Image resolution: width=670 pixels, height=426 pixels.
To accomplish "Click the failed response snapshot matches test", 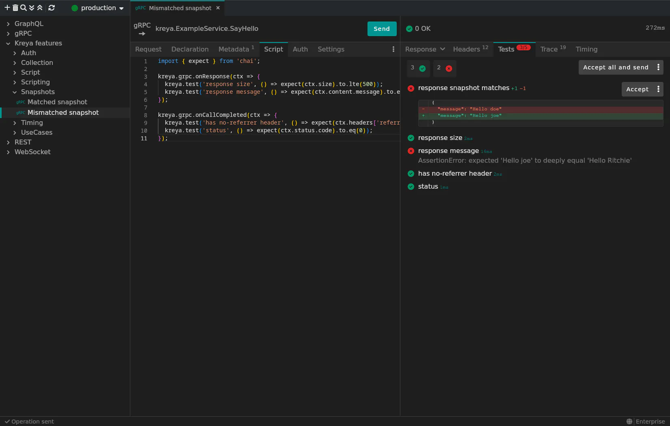I will [x=464, y=88].
